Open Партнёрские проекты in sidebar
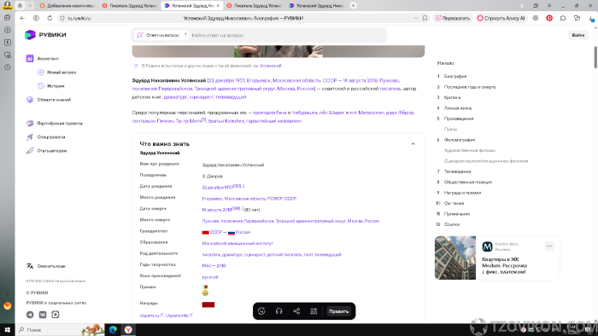This screenshot has height=336, width=598. (54, 124)
